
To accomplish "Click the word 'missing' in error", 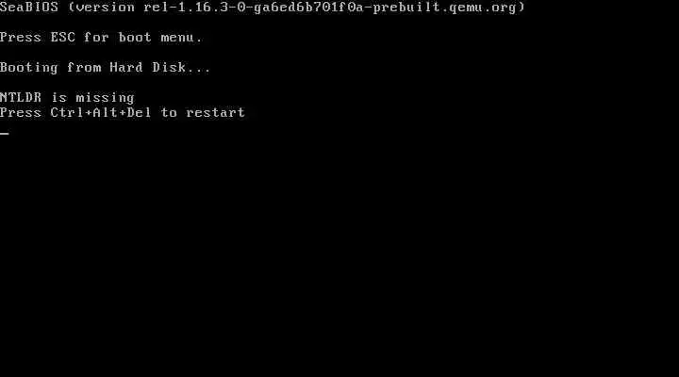I will click(x=106, y=98).
